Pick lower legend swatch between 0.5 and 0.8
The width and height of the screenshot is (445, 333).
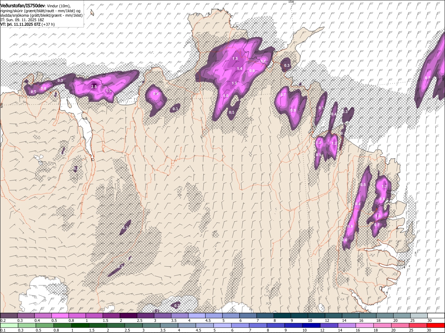45,325
